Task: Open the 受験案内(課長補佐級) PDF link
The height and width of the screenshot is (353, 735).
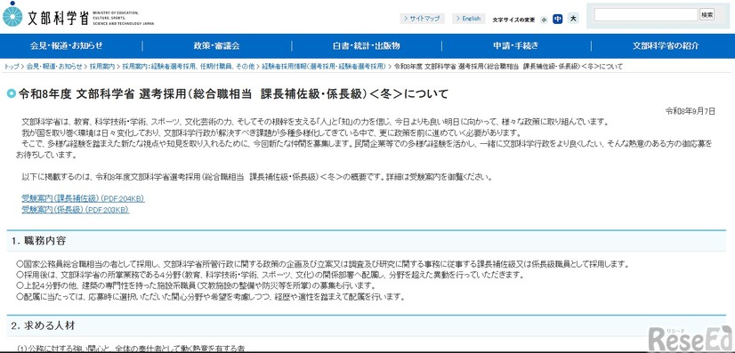Action: click(83, 199)
